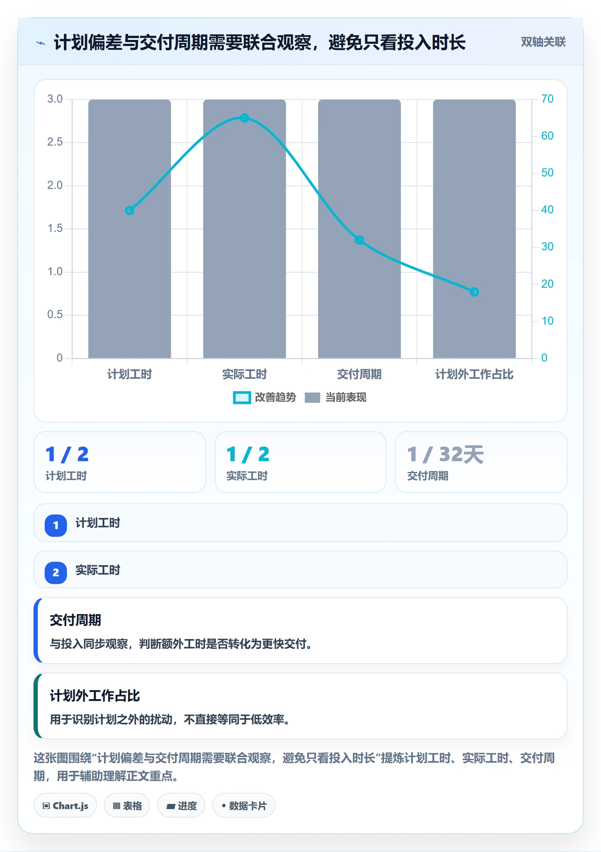Click the 改善趋势 legend text
Screen dimensions: 601x852
tap(276, 398)
